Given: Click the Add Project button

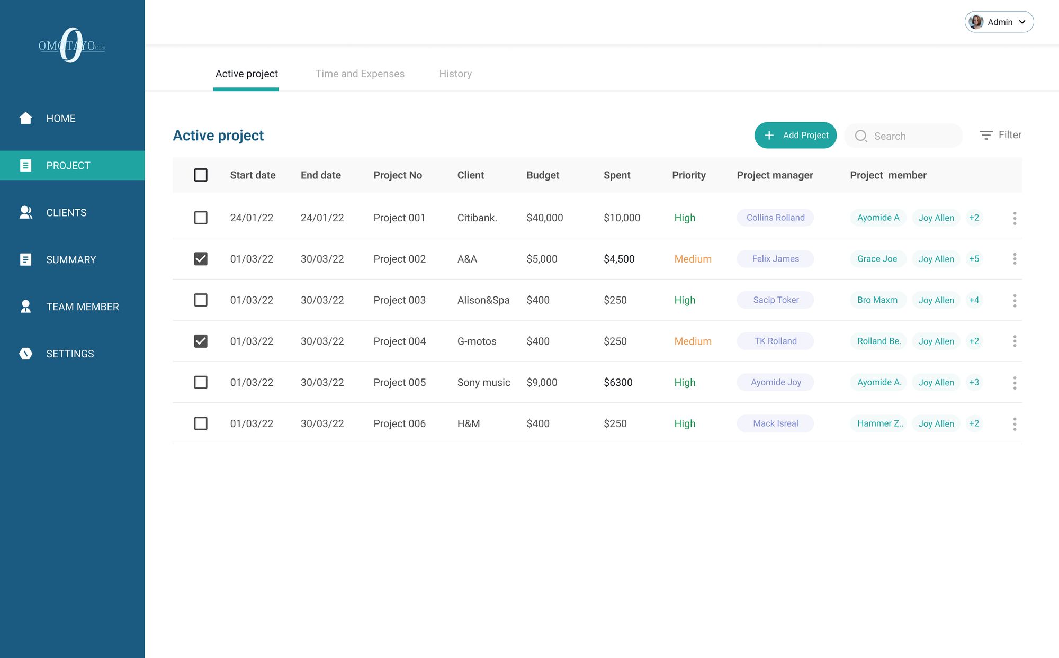Looking at the screenshot, I should 795,136.
